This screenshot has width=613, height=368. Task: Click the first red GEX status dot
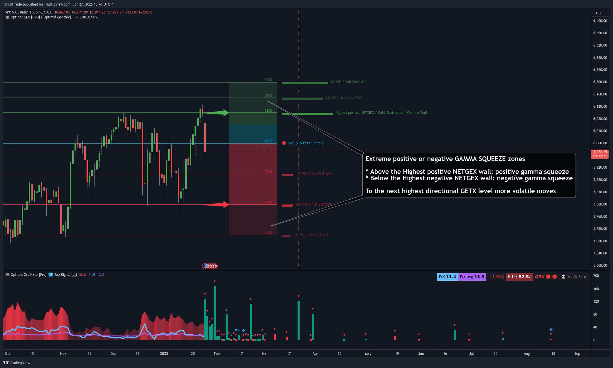click(x=548, y=277)
